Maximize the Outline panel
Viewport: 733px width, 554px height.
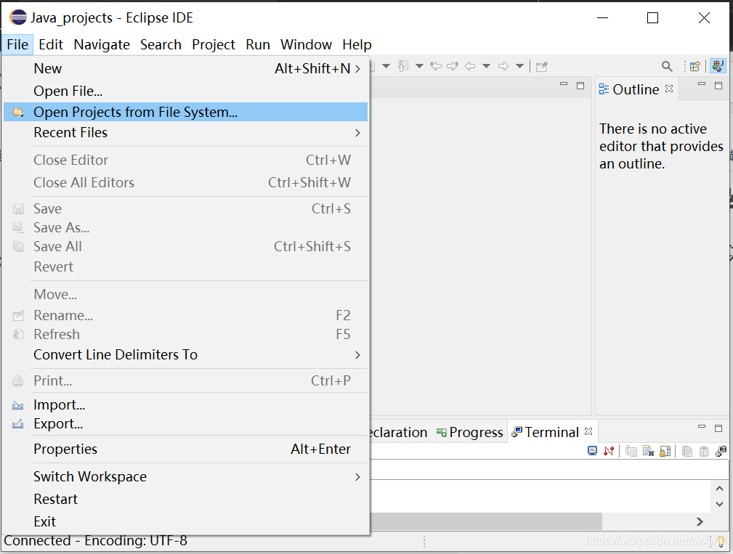718,86
